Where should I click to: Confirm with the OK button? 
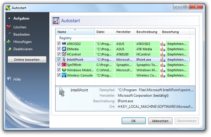[134, 121]
